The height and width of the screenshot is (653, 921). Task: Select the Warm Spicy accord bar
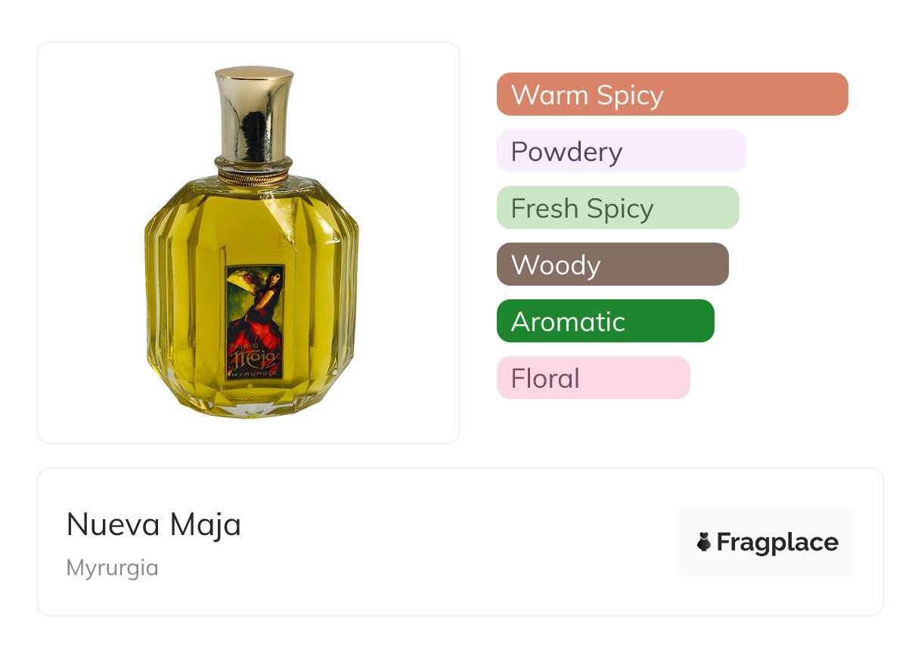(x=671, y=94)
